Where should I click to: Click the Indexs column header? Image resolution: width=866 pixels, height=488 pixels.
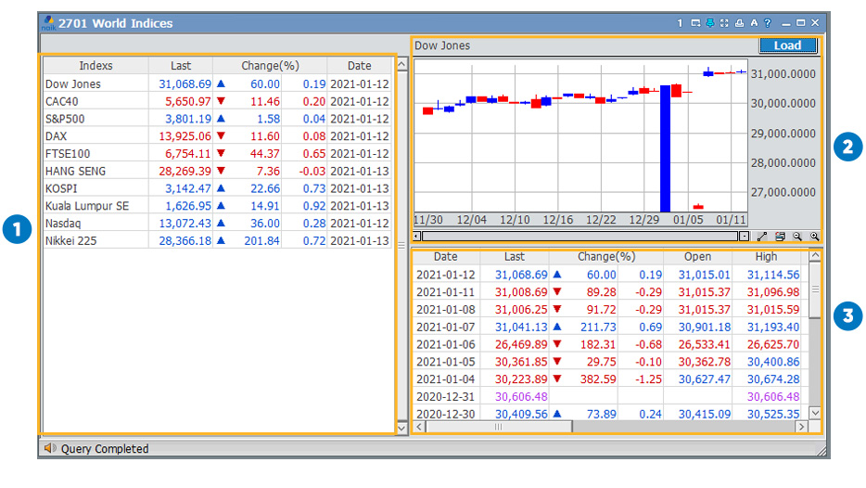click(x=96, y=66)
